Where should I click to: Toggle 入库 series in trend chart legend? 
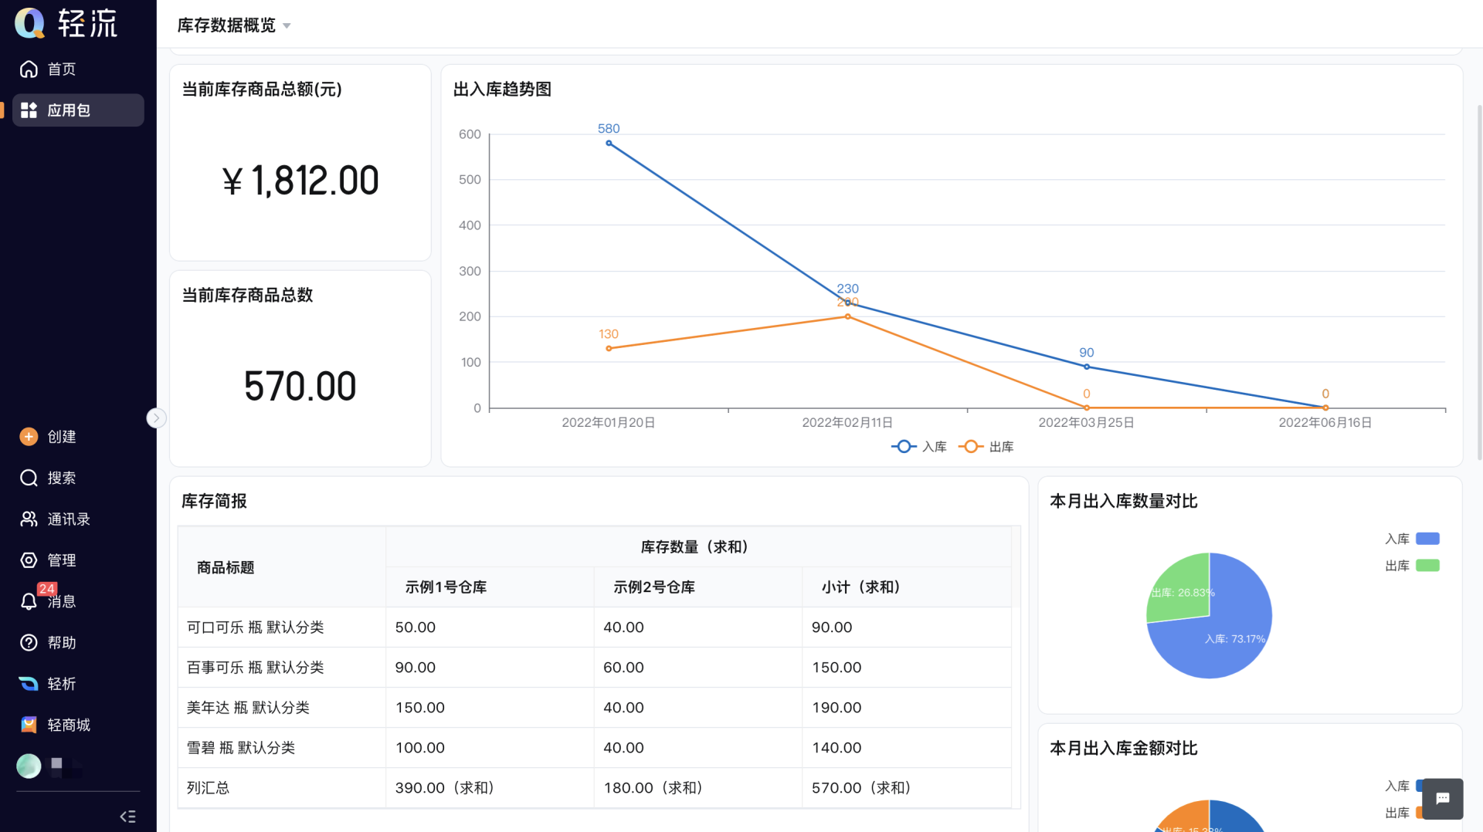918,447
